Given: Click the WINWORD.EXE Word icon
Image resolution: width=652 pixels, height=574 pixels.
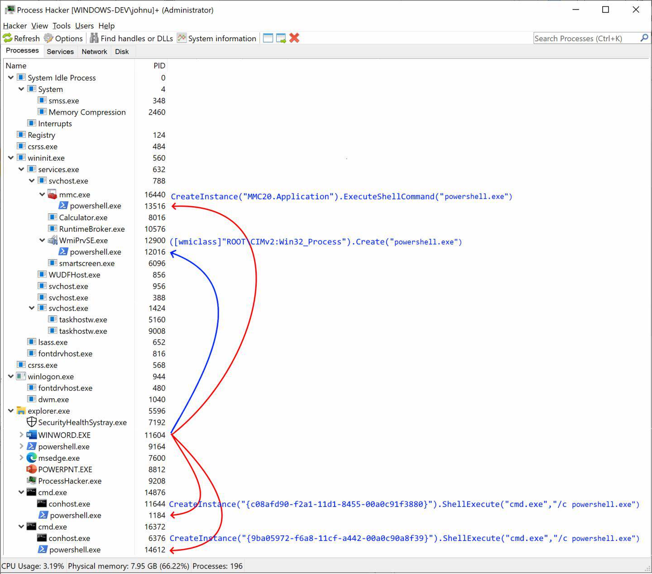Looking at the screenshot, I should [32, 435].
